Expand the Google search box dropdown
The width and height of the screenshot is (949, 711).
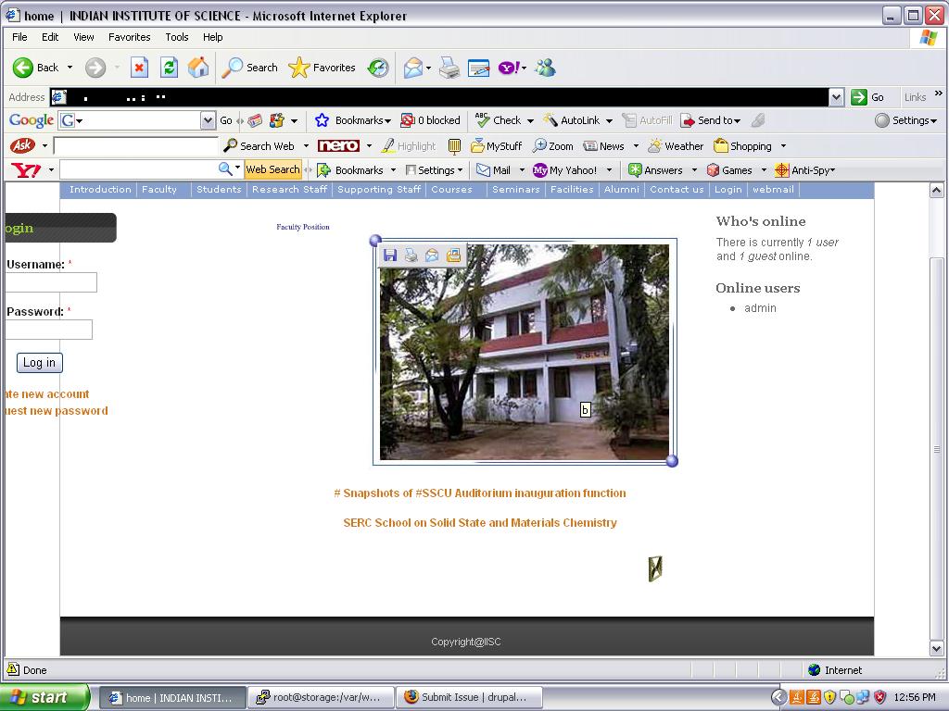(208, 120)
